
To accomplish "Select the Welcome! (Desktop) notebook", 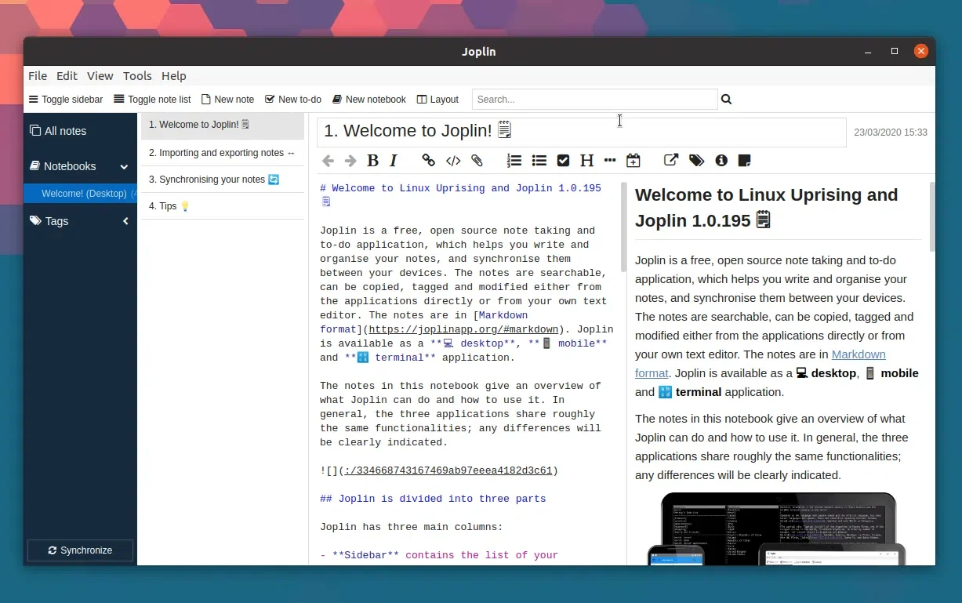I will coord(80,194).
